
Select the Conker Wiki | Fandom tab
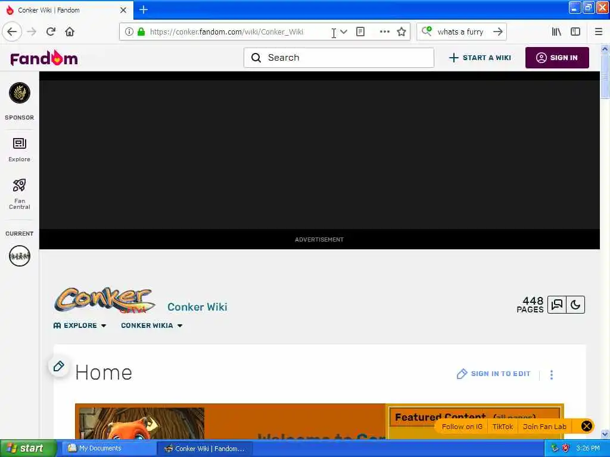(x=67, y=10)
